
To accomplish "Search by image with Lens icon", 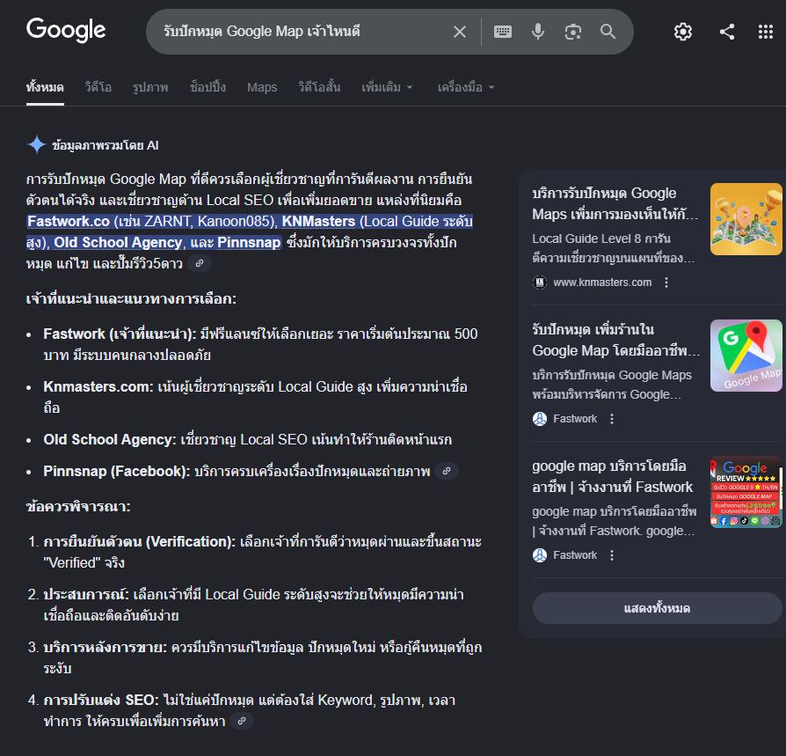I will [x=573, y=32].
